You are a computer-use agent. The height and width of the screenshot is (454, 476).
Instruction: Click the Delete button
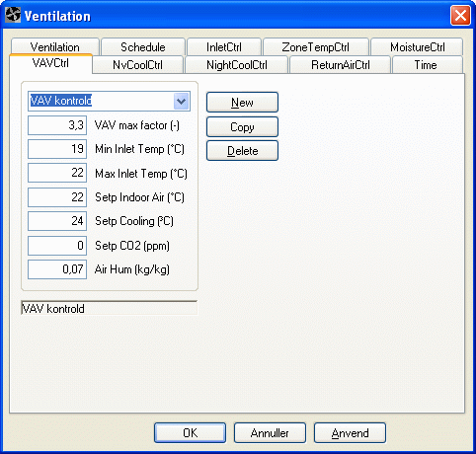pos(242,151)
